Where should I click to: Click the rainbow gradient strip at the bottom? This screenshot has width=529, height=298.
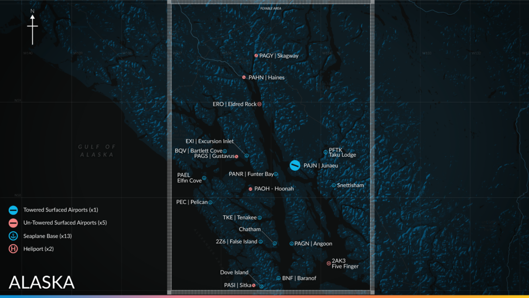(264, 296)
